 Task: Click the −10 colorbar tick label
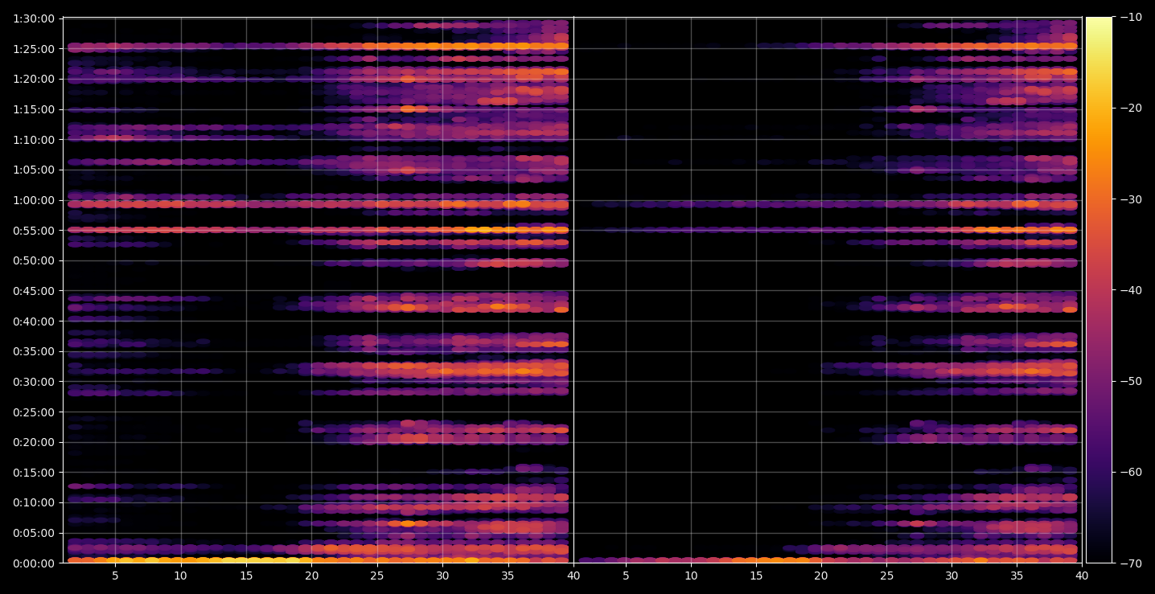pyautogui.click(x=1129, y=18)
